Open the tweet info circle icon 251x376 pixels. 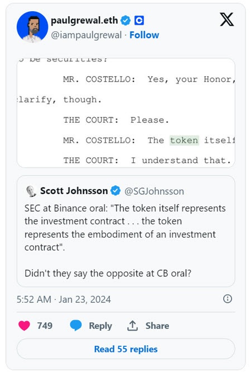(x=228, y=299)
